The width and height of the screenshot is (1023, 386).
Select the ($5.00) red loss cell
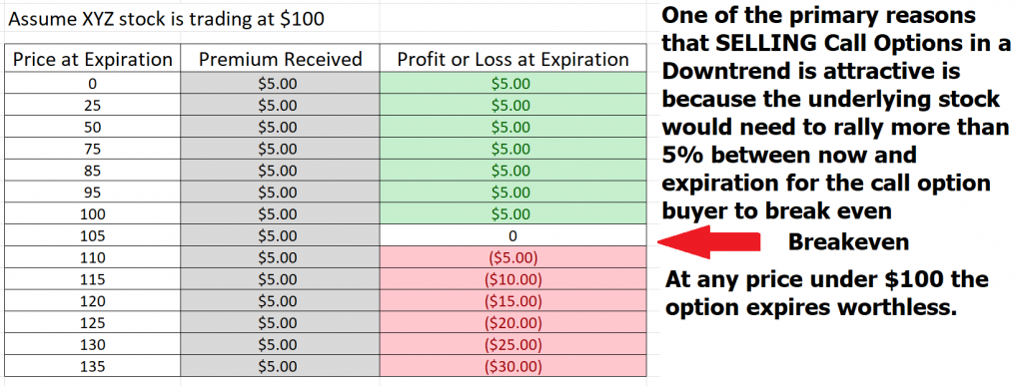pyautogui.click(x=512, y=257)
